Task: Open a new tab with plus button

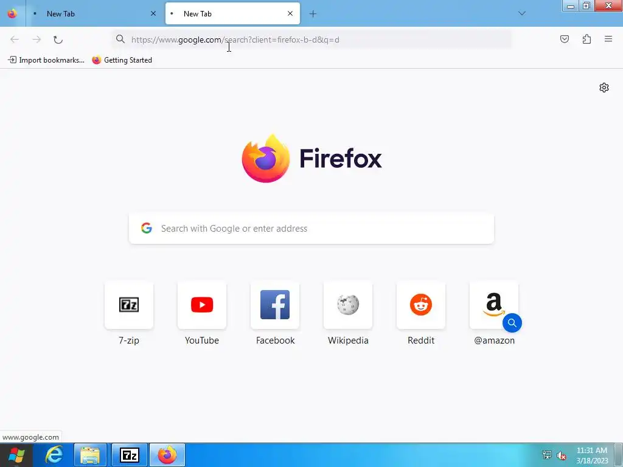Action: (313, 14)
